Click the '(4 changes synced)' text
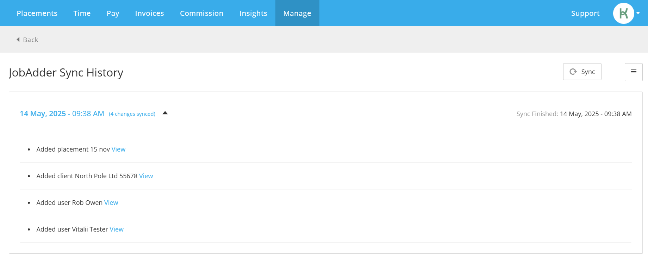The height and width of the screenshot is (254, 648). point(132,114)
